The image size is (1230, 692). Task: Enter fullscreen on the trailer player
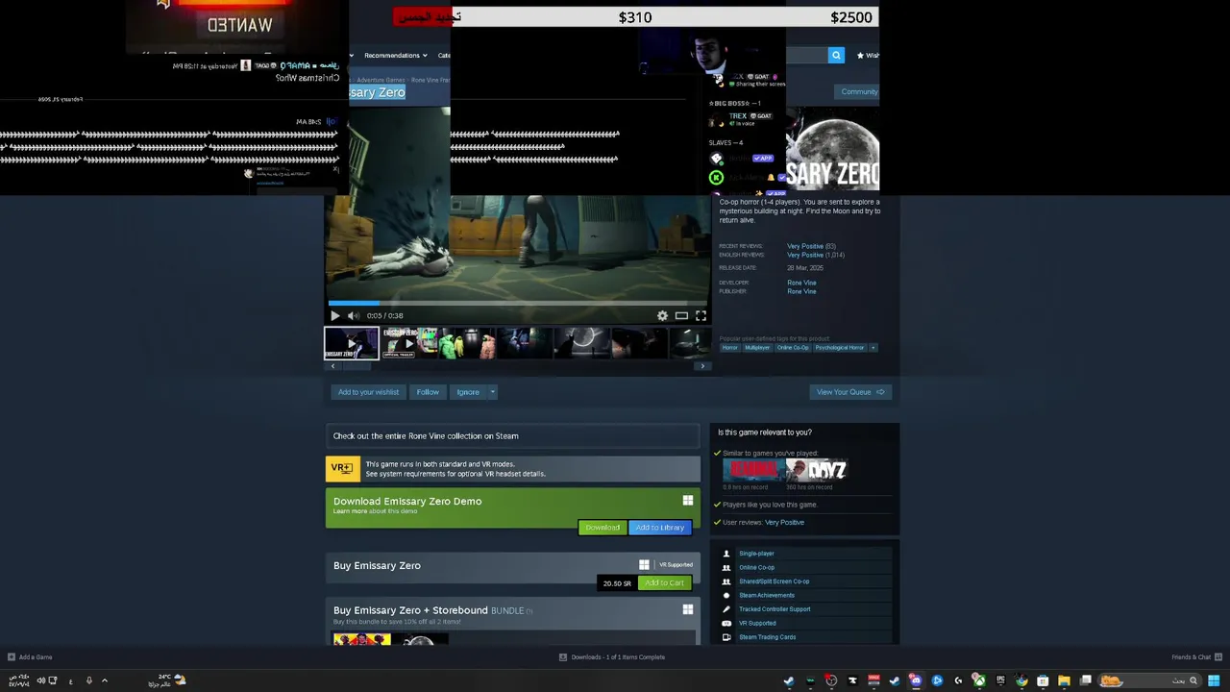tap(701, 315)
